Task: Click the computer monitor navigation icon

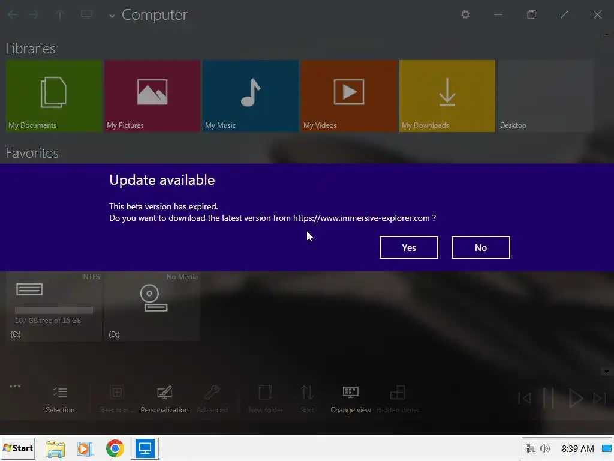Action: [x=86, y=14]
